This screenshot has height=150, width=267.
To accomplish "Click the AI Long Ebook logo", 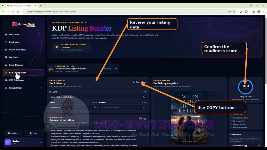I will click(x=23, y=24).
